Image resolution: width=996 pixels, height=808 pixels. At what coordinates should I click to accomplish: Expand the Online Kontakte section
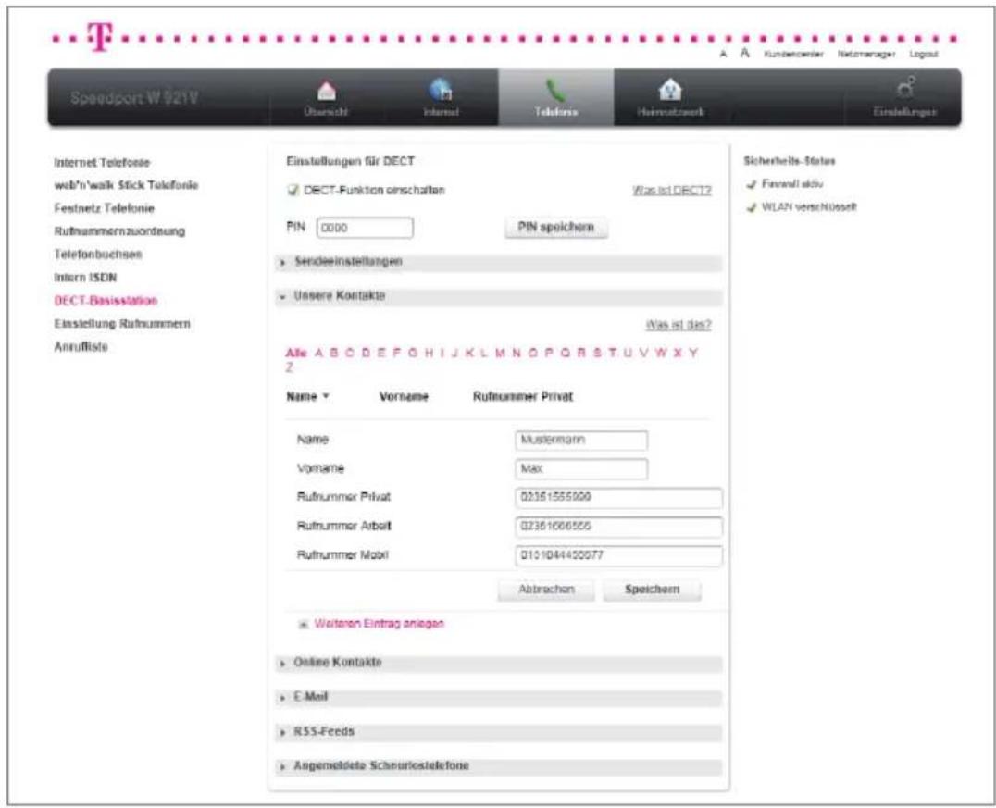coord(499,663)
